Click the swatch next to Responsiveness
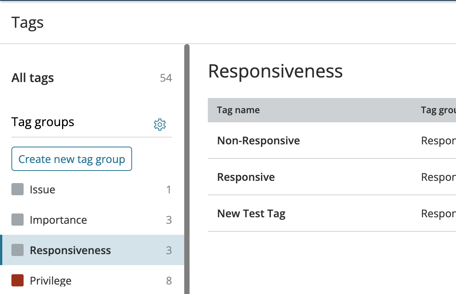 click(x=18, y=250)
